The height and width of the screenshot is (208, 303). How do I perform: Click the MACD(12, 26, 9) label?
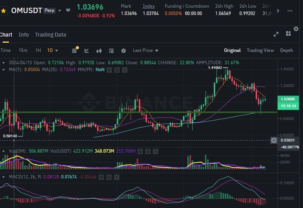(25, 177)
